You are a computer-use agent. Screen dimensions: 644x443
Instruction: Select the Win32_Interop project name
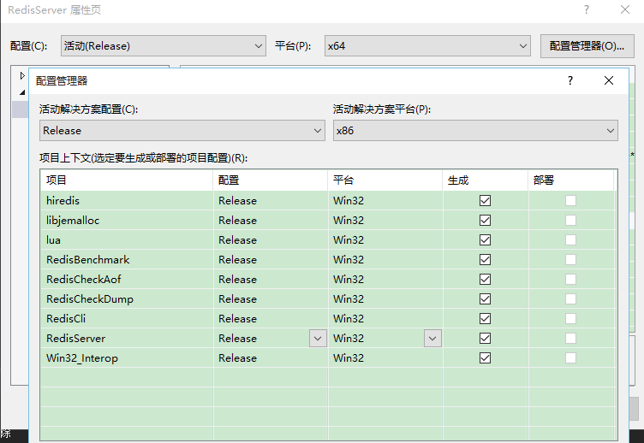[x=81, y=358]
